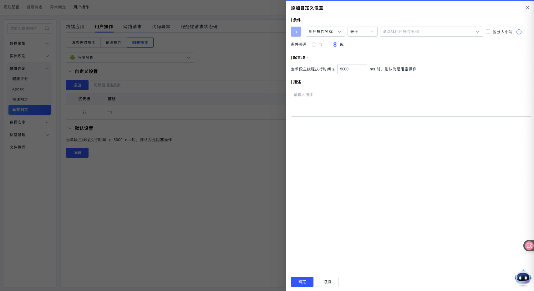Click the 取消 button
Viewport: 534px width, 291px height.
click(x=327, y=282)
